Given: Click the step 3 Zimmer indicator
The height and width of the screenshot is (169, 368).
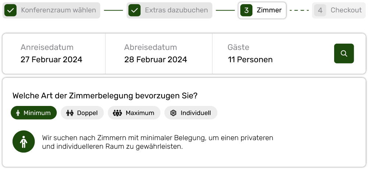Looking at the screenshot, I should click(x=262, y=10).
